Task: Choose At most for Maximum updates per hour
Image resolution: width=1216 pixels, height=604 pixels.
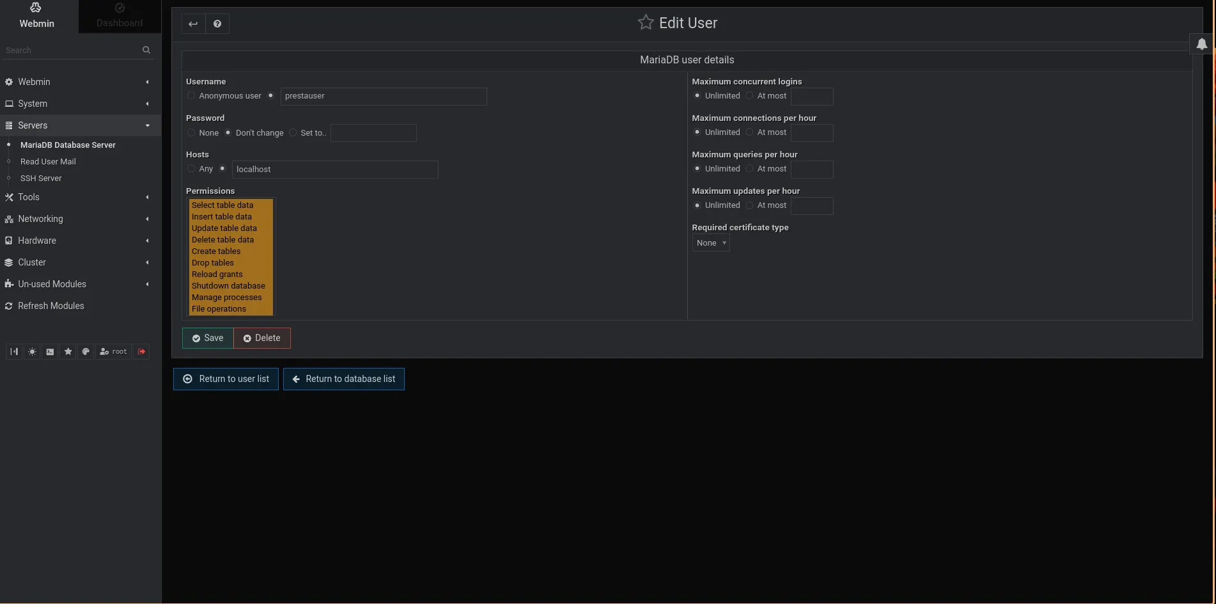Action: click(749, 205)
